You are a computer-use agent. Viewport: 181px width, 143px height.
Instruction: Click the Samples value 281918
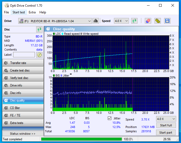pyautogui.click(x=146, y=131)
